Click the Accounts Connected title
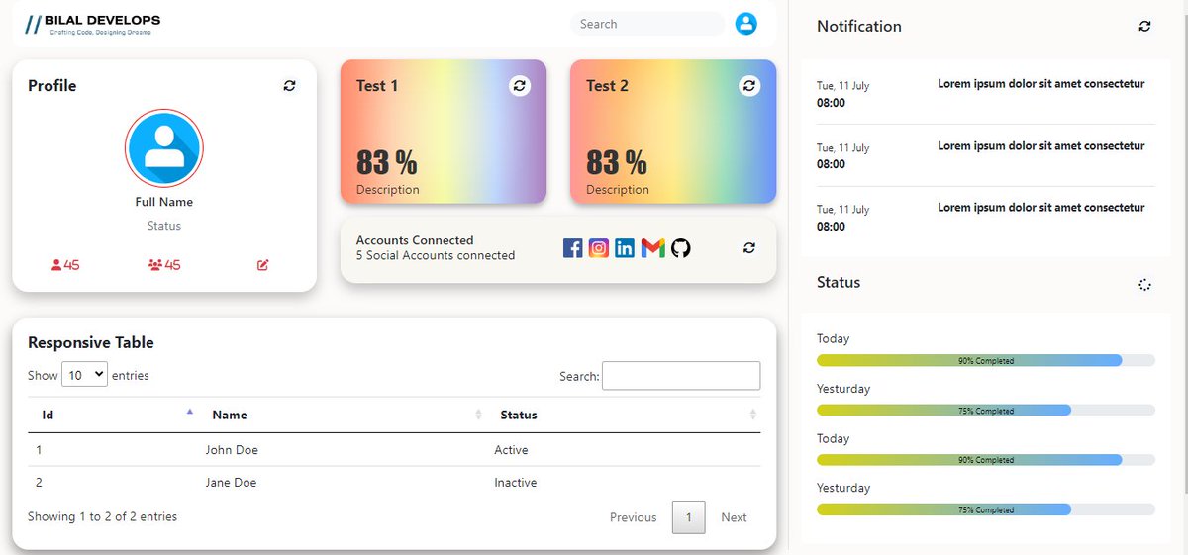Viewport: 1188px width, 555px height. pyautogui.click(x=415, y=240)
